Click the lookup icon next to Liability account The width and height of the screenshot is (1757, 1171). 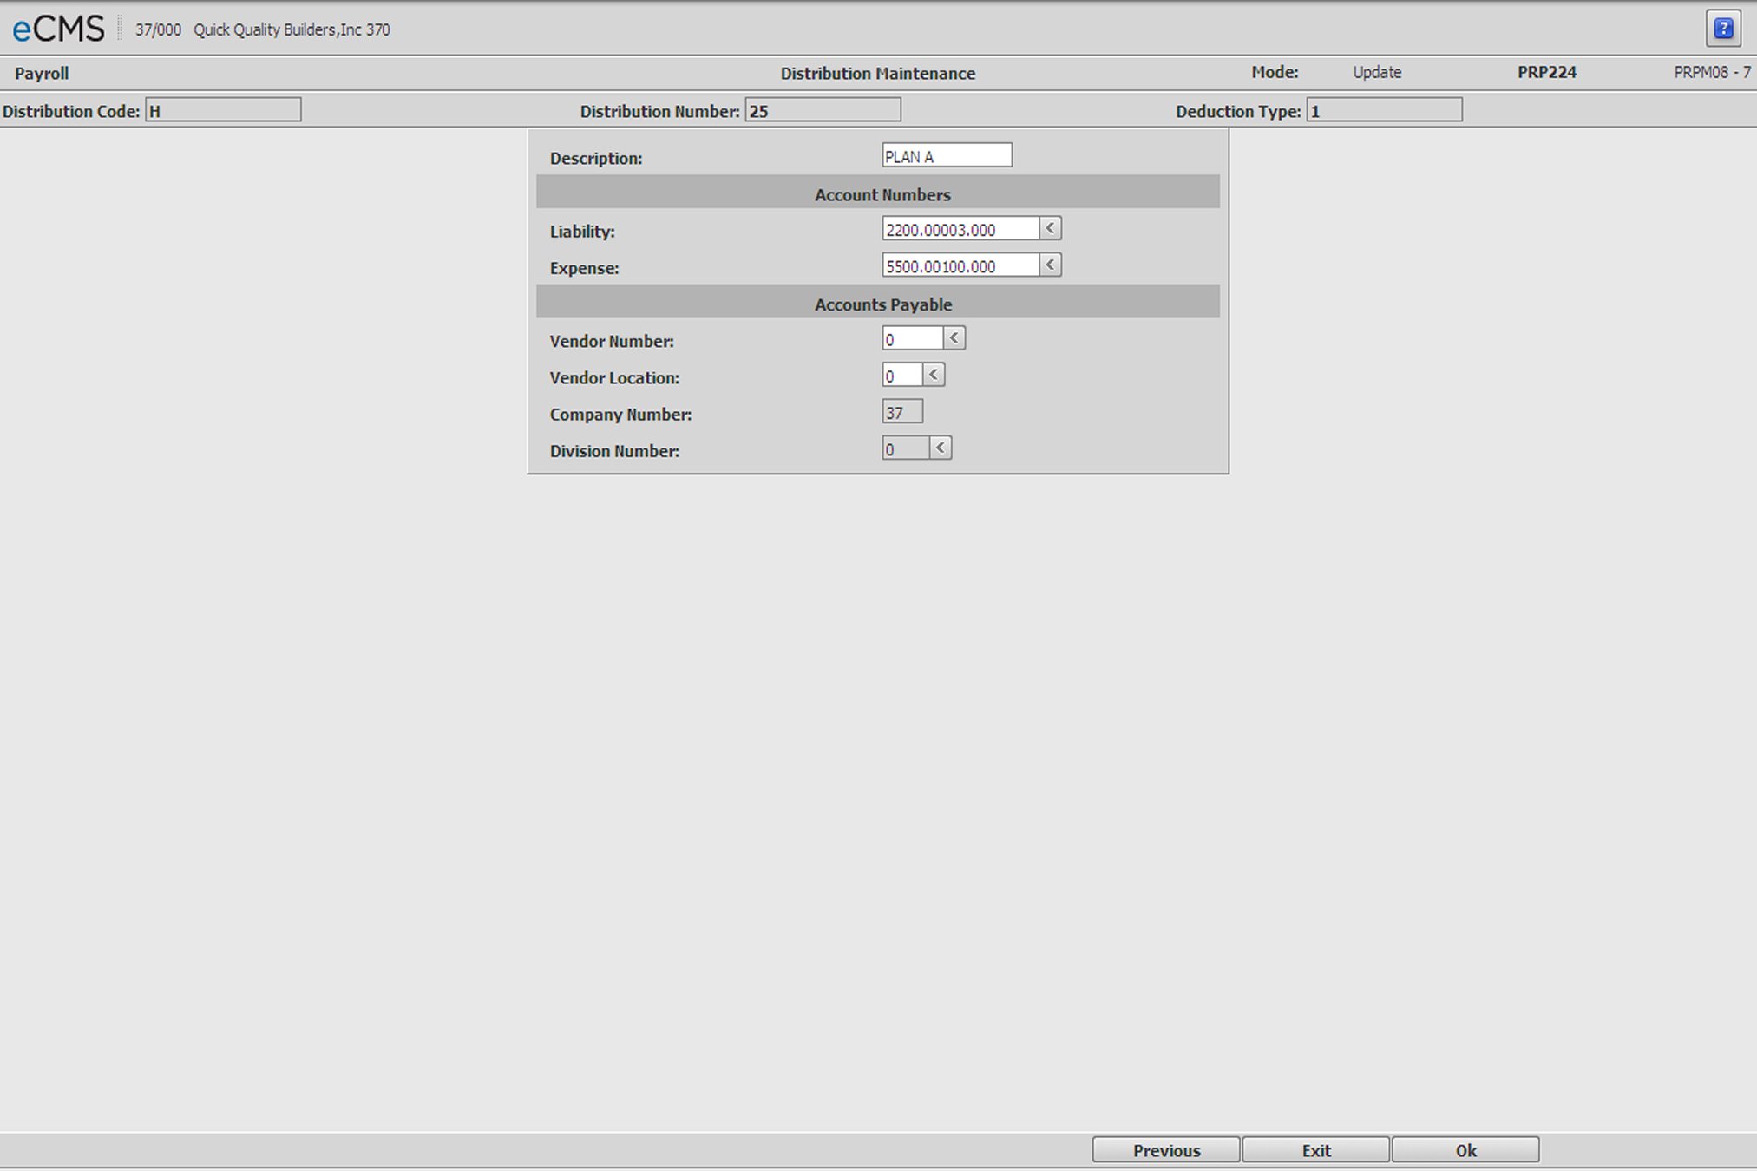(1052, 229)
